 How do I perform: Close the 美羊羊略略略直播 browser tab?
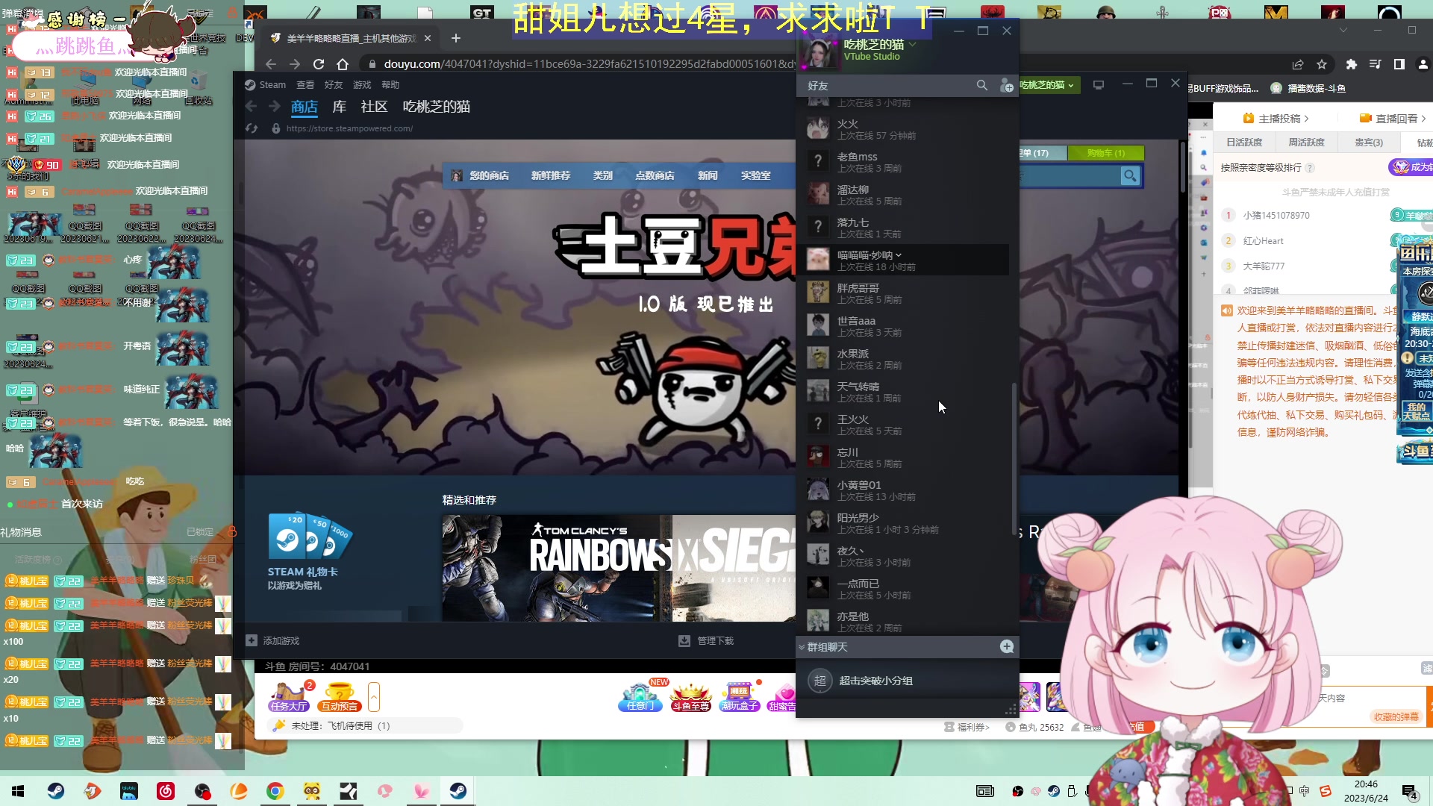[x=428, y=38]
